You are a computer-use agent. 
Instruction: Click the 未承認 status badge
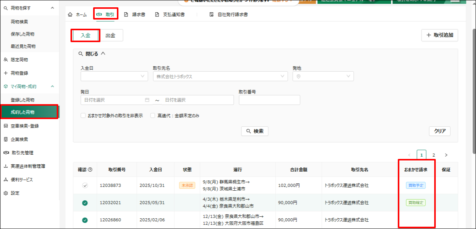(187, 185)
